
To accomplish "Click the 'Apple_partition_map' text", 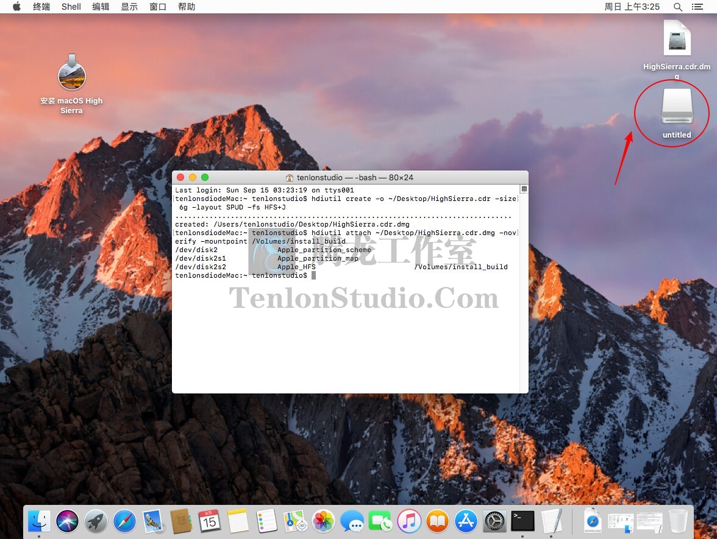I will click(318, 258).
